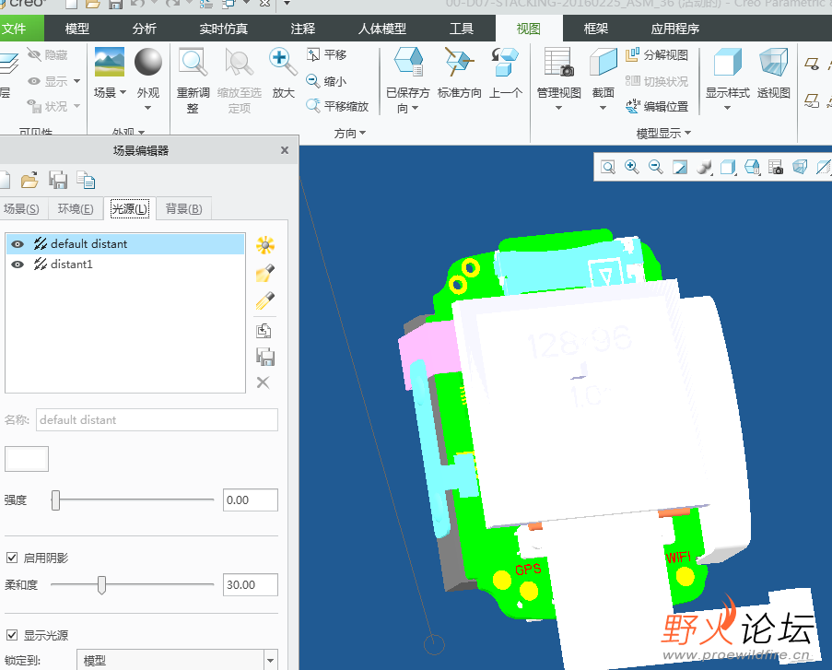Click the 透视图 perspective view icon
Image resolution: width=832 pixels, height=670 pixels.
tap(773, 65)
